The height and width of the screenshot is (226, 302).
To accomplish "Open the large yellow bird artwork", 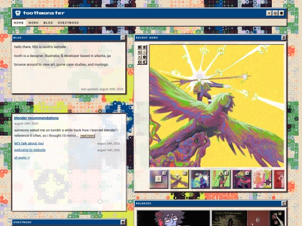I will pos(216,106).
